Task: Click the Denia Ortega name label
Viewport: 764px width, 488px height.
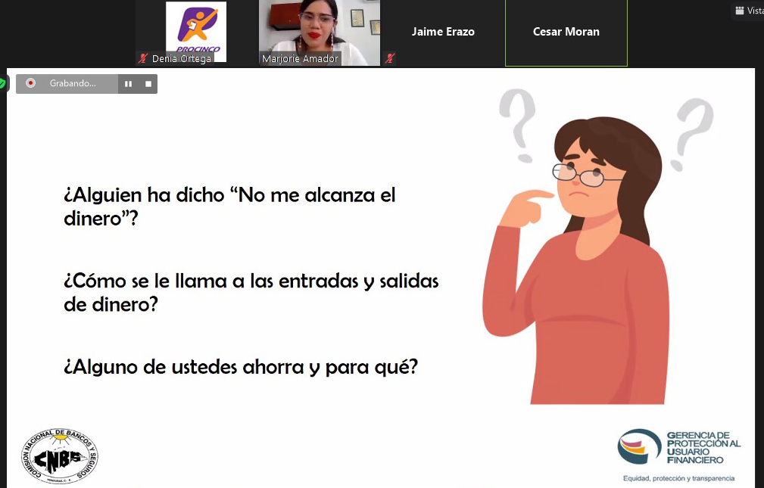Action: (x=180, y=58)
